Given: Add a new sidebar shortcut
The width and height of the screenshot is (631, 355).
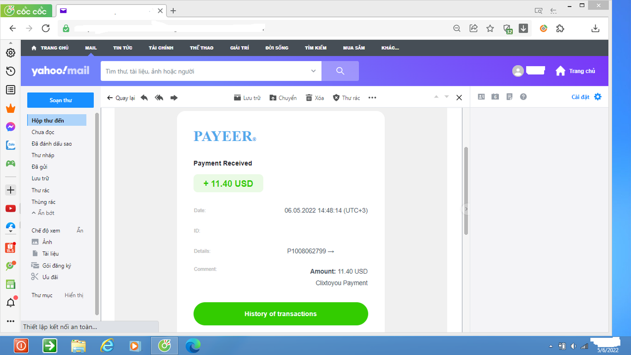Looking at the screenshot, I should click(10, 190).
